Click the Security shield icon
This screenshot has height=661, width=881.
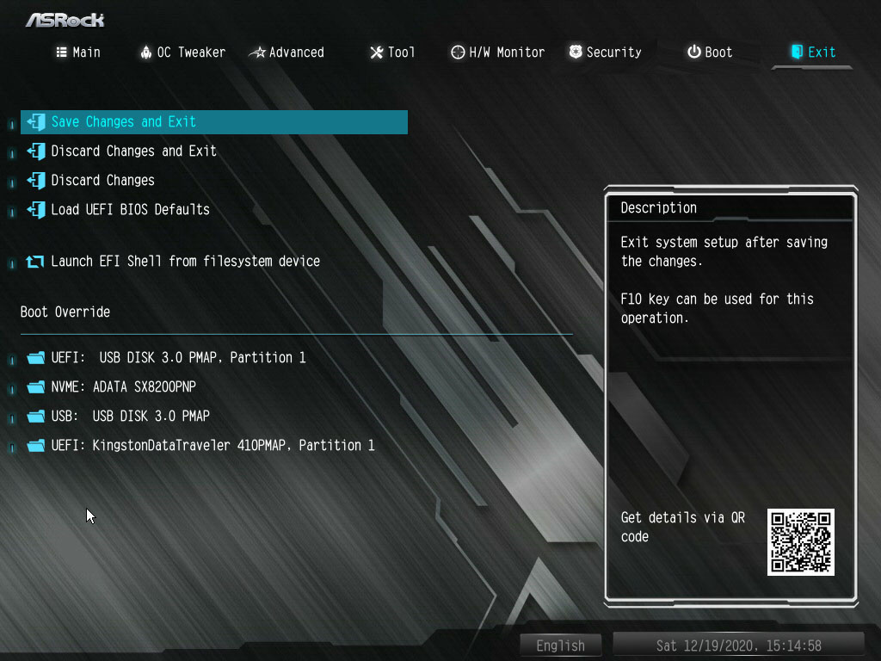click(x=576, y=52)
